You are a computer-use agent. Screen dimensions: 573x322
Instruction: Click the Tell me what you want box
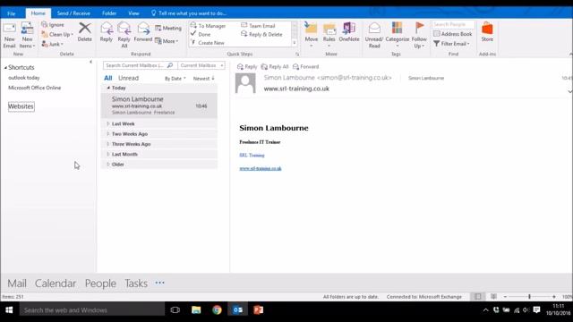(x=189, y=13)
